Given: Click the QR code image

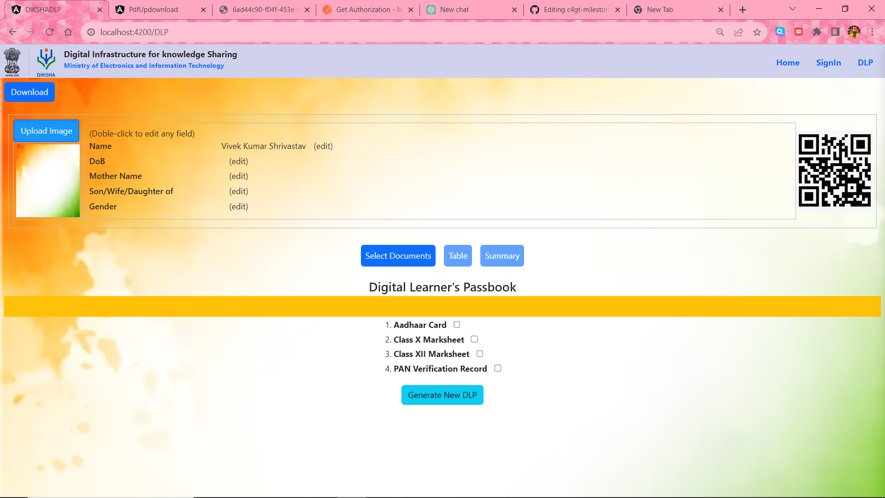Looking at the screenshot, I should point(834,171).
